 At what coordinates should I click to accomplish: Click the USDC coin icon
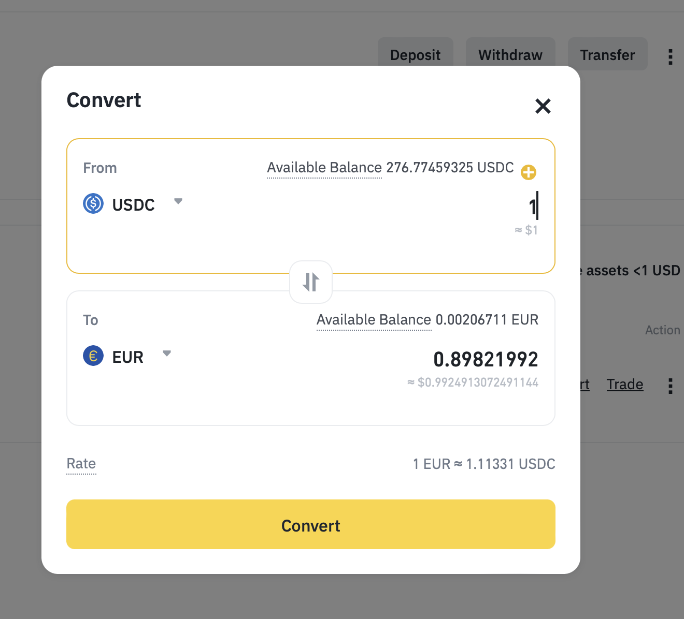tap(93, 204)
